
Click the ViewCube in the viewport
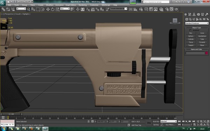click(x=175, y=21)
